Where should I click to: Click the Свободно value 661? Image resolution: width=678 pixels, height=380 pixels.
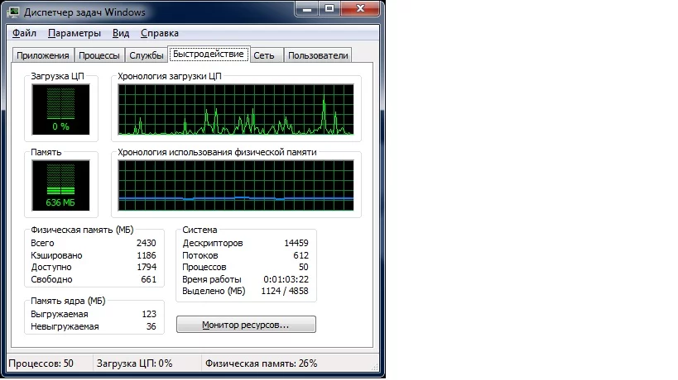148,279
